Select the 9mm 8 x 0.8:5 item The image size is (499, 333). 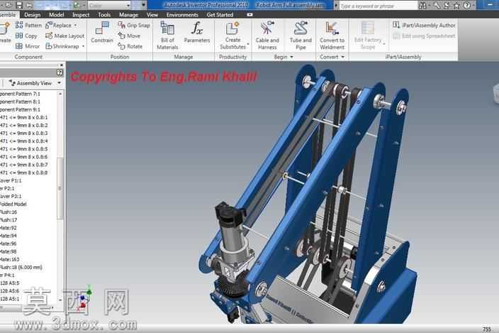coord(24,149)
